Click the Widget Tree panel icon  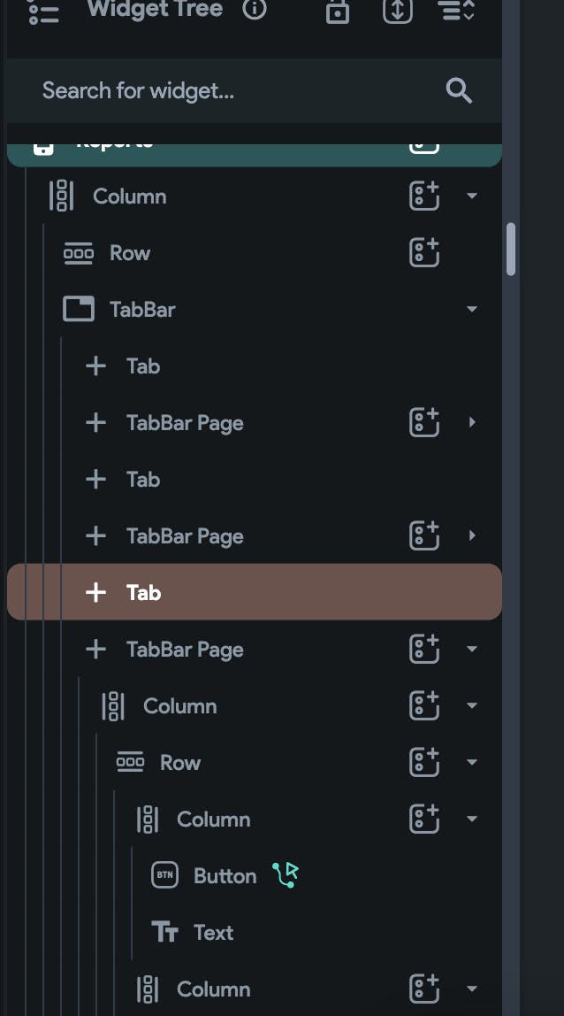43,12
